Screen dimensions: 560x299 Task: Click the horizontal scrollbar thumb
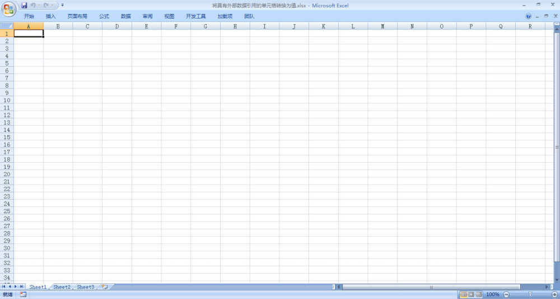[x=431, y=287]
